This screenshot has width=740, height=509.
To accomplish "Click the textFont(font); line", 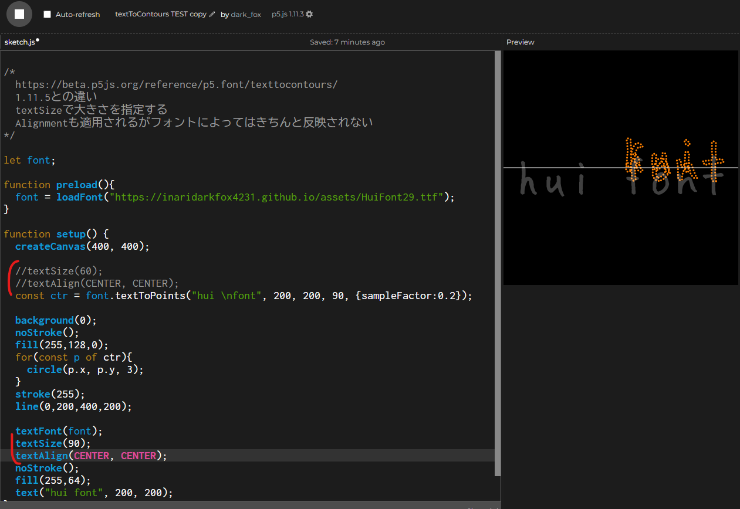I will coord(59,431).
